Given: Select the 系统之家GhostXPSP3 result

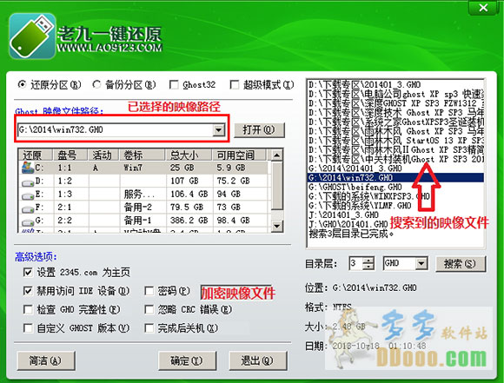Looking at the screenshot, I should [x=395, y=122].
